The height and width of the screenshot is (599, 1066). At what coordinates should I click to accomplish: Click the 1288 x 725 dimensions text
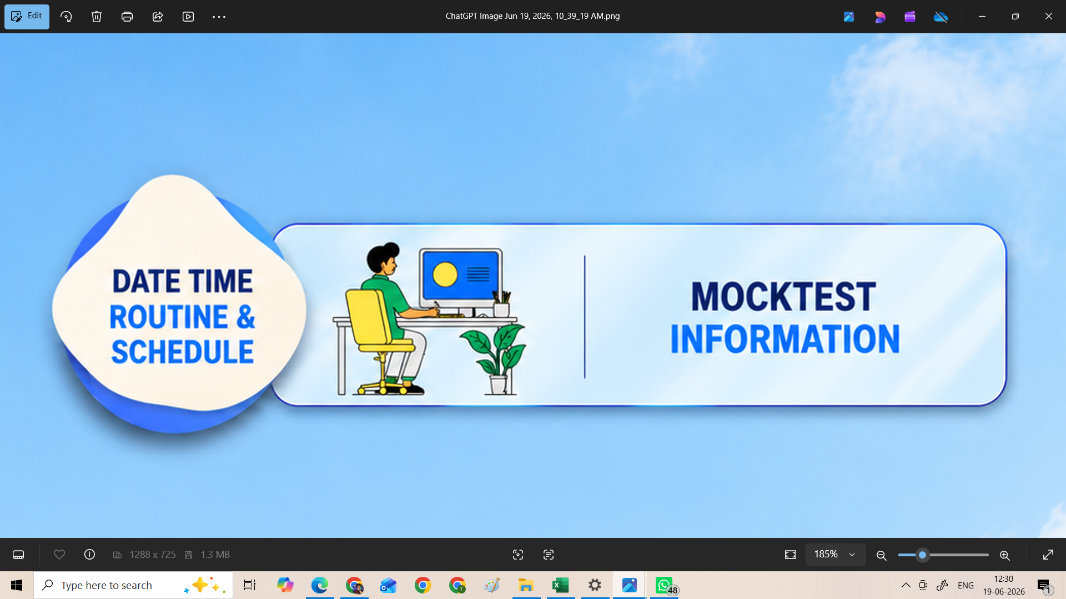(153, 555)
